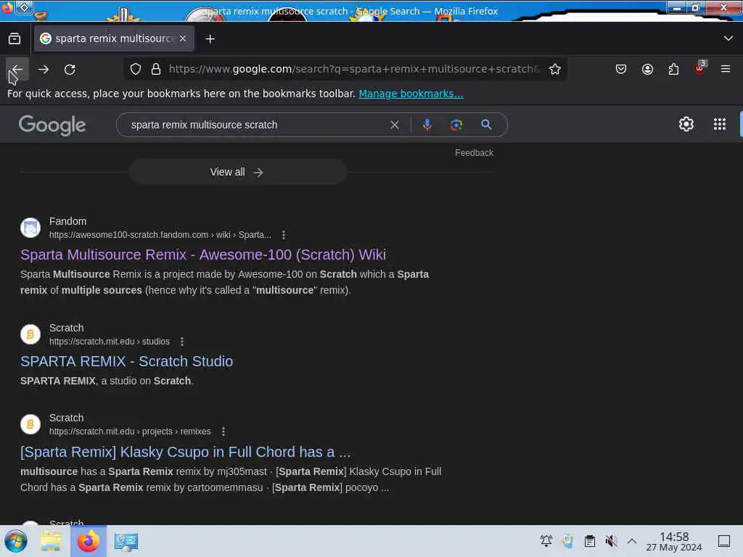Open the Start menu button on the taskbar
The width and height of the screenshot is (743, 557).
[16, 541]
